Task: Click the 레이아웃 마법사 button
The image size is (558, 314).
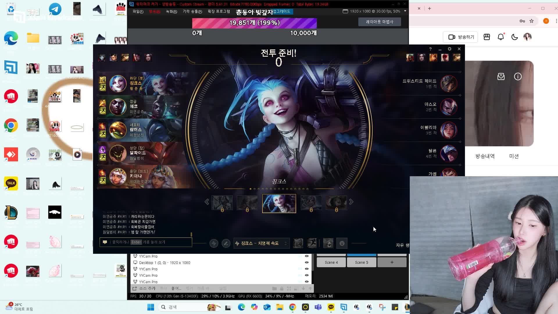Action: click(x=380, y=22)
